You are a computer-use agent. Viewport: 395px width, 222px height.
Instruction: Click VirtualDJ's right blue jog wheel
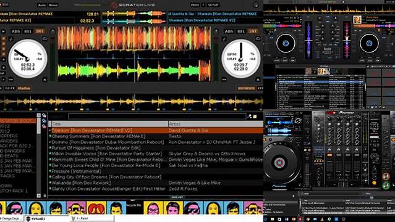tap(369, 43)
